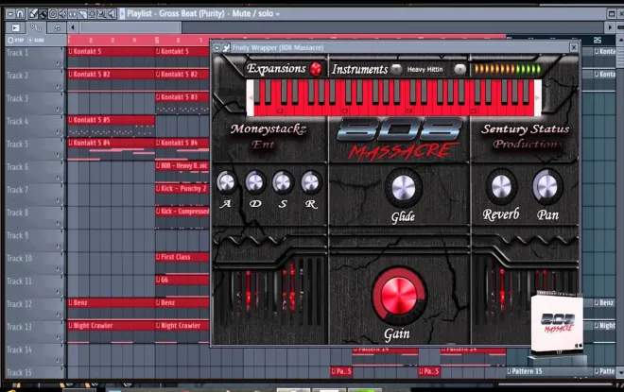Click the playlist scroll-left arrow
The image size is (624, 392).
[73, 27]
